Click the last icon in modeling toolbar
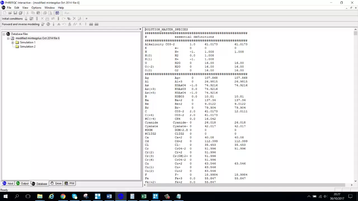358x201 pixels. [x=96, y=24]
